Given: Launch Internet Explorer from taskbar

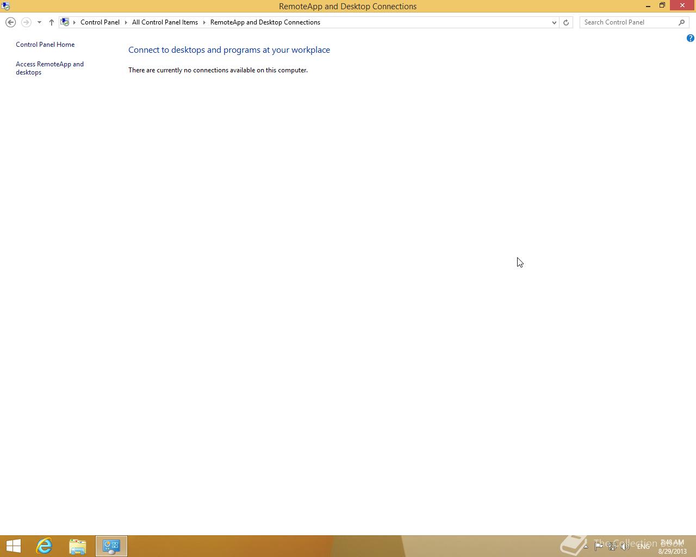Looking at the screenshot, I should pyautogui.click(x=44, y=546).
